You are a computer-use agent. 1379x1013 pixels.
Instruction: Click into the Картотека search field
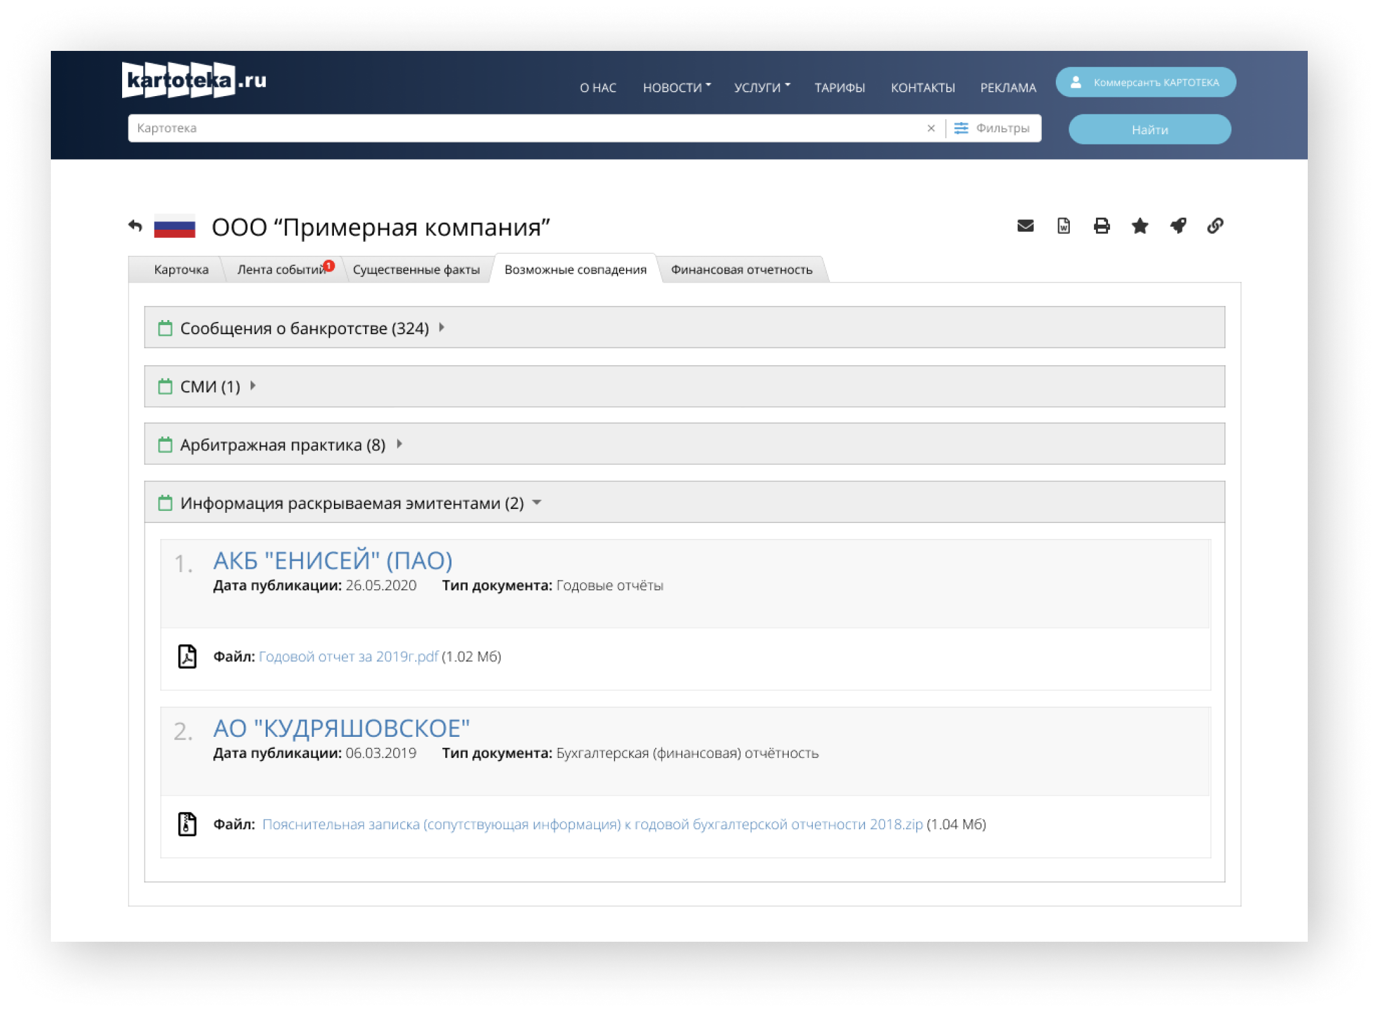click(x=528, y=128)
